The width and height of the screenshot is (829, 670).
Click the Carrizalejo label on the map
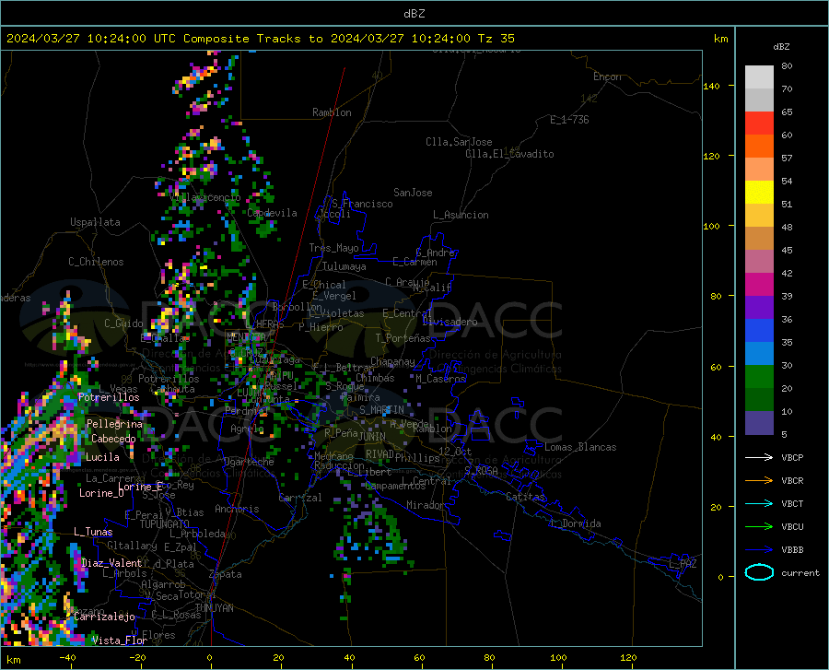coord(104,617)
